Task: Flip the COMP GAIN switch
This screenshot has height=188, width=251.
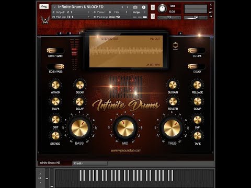Action: pyautogui.click(x=55, y=51)
